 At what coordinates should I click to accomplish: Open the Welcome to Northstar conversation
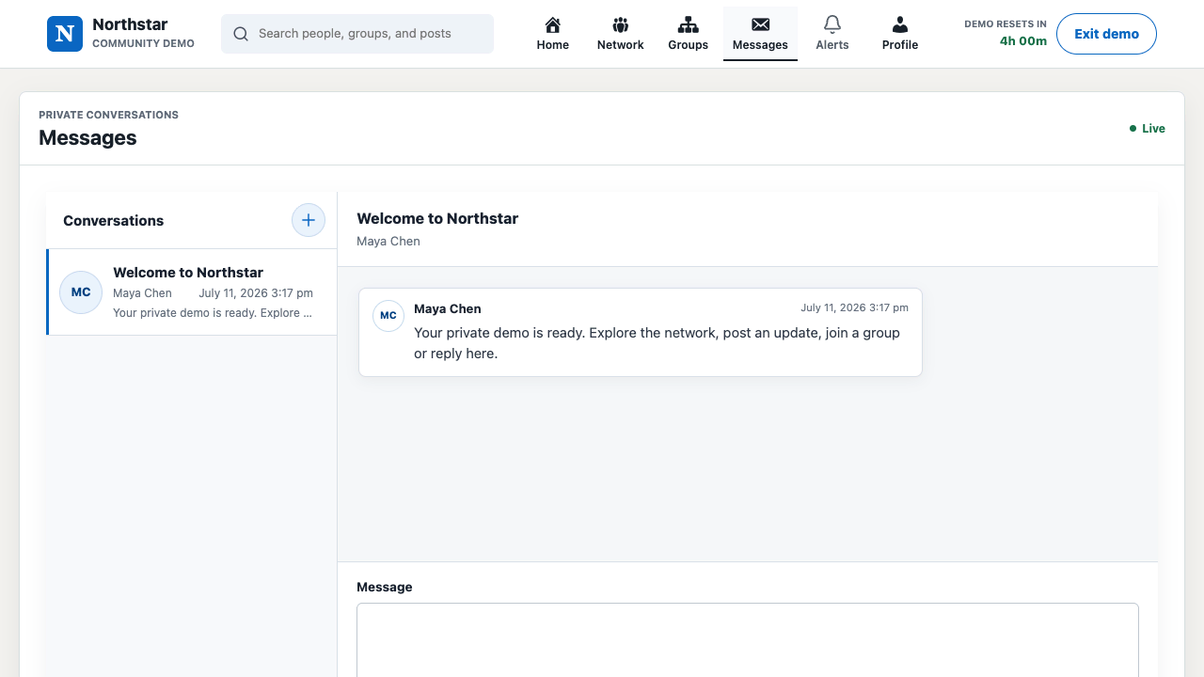pos(192,291)
